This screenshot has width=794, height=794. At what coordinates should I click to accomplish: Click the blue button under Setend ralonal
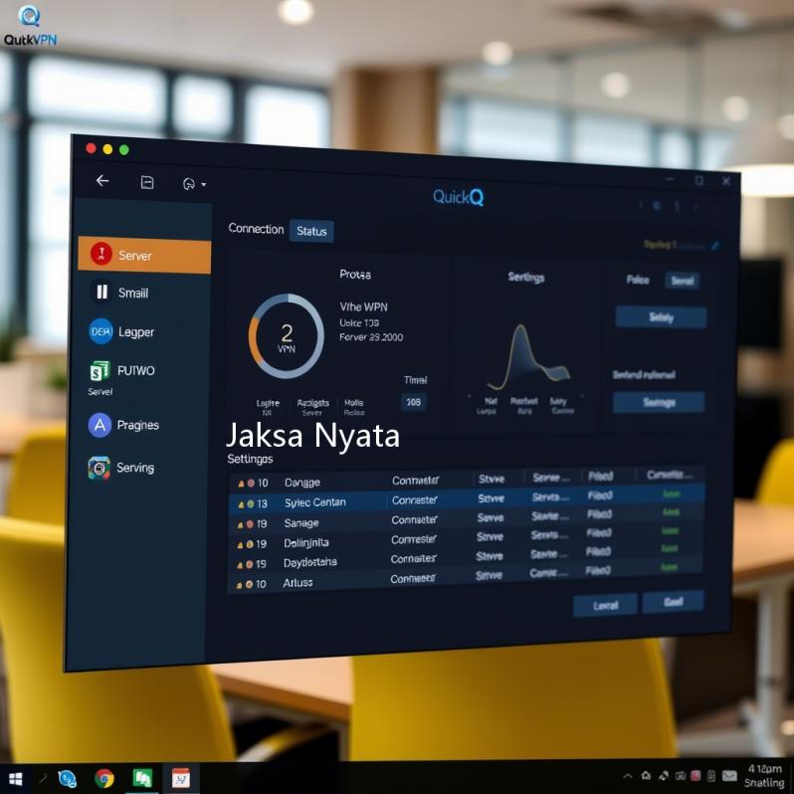(x=659, y=403)
